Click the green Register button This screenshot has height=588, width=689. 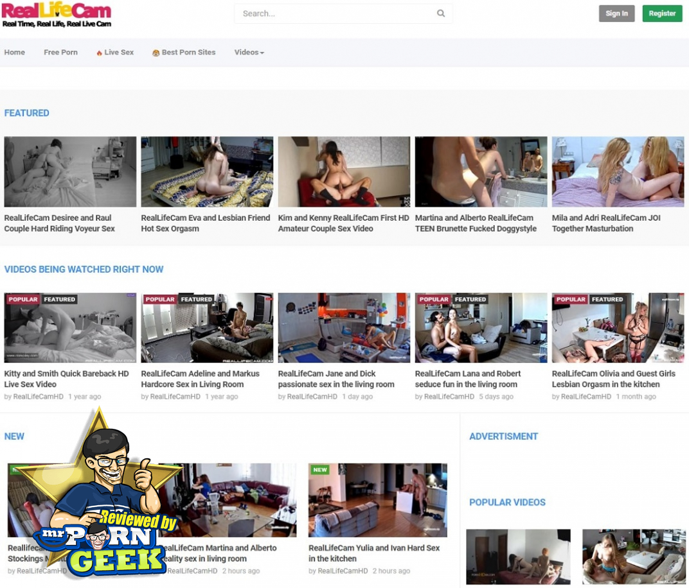point(662,13)
